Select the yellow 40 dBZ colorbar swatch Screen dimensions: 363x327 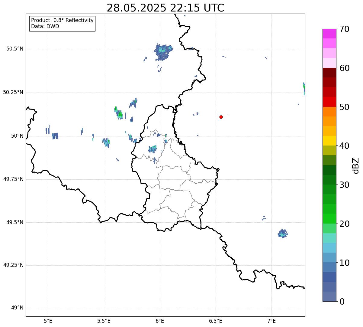click(329, 141)
